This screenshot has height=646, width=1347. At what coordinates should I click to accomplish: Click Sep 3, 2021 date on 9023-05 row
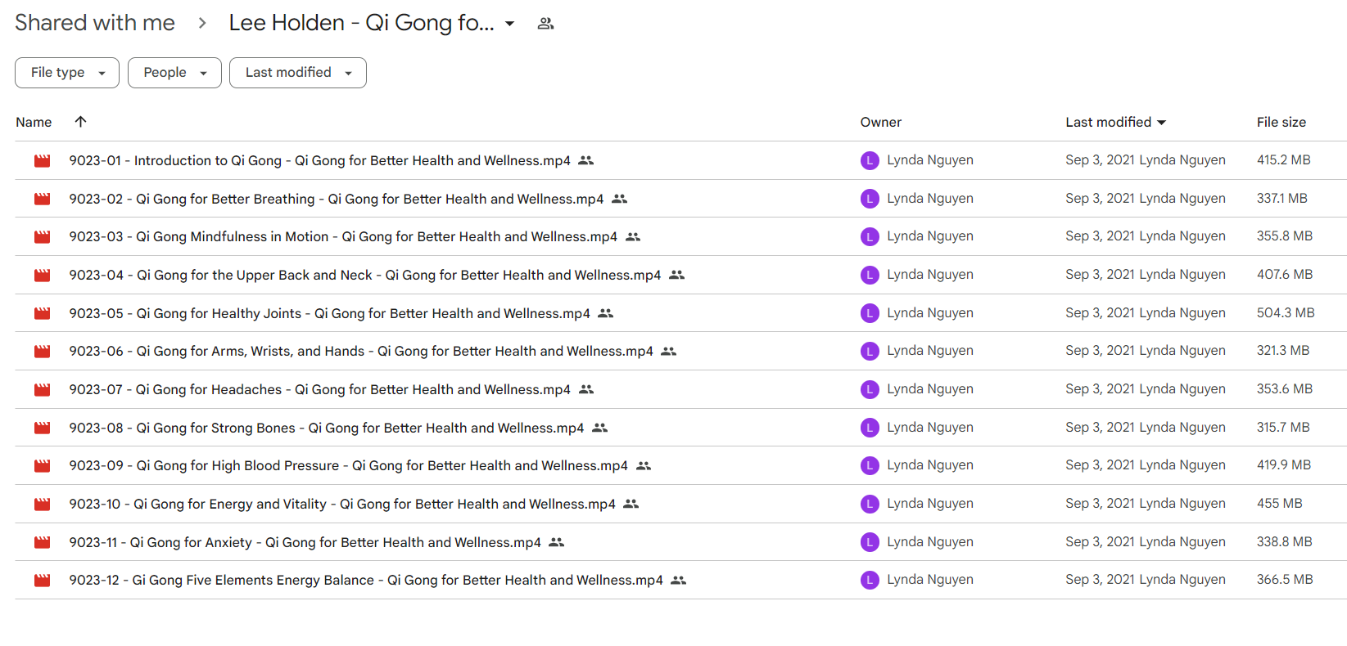point(1101,313)
